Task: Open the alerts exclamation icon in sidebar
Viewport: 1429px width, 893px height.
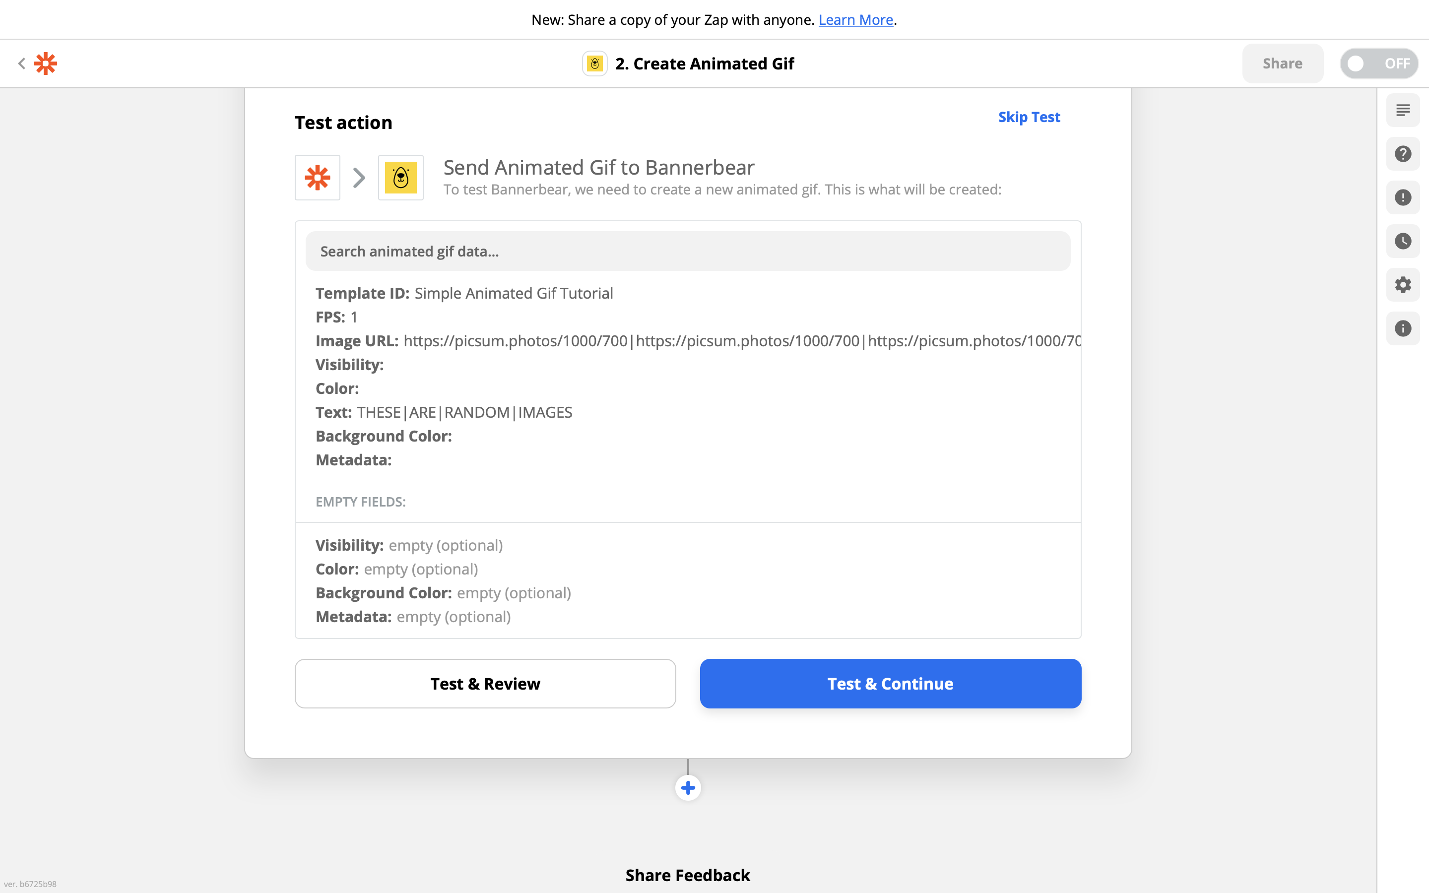Action: (x=1402, y=197)
